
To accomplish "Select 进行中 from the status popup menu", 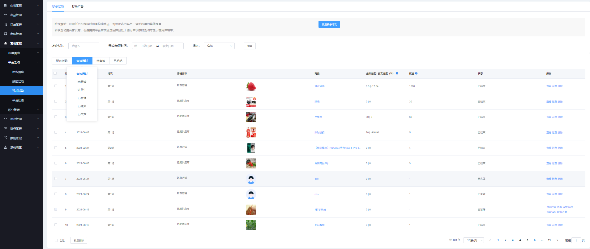I will tap(82, 90).
